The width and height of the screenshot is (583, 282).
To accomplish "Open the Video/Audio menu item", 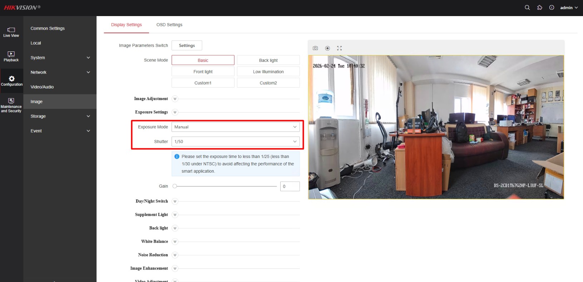I will click(42, 87).
